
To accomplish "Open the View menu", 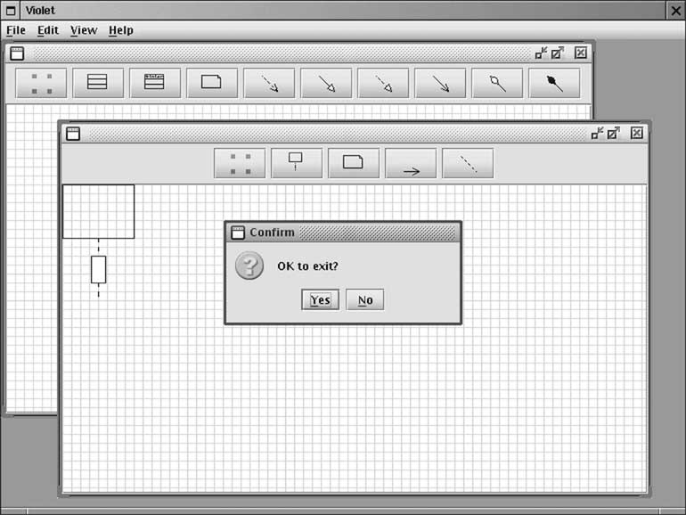I will (83, 30).
